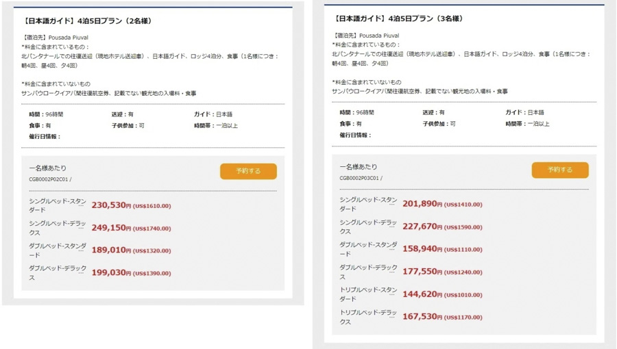The image size is (617, 349).
Task: Choose the 249,150円 single deluxe price
Action: click(110, 228)
